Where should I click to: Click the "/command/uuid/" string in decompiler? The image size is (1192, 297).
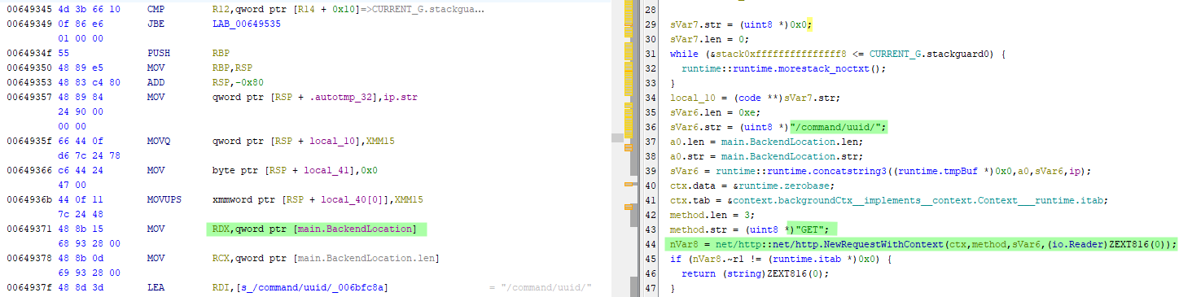coord(838,127)
